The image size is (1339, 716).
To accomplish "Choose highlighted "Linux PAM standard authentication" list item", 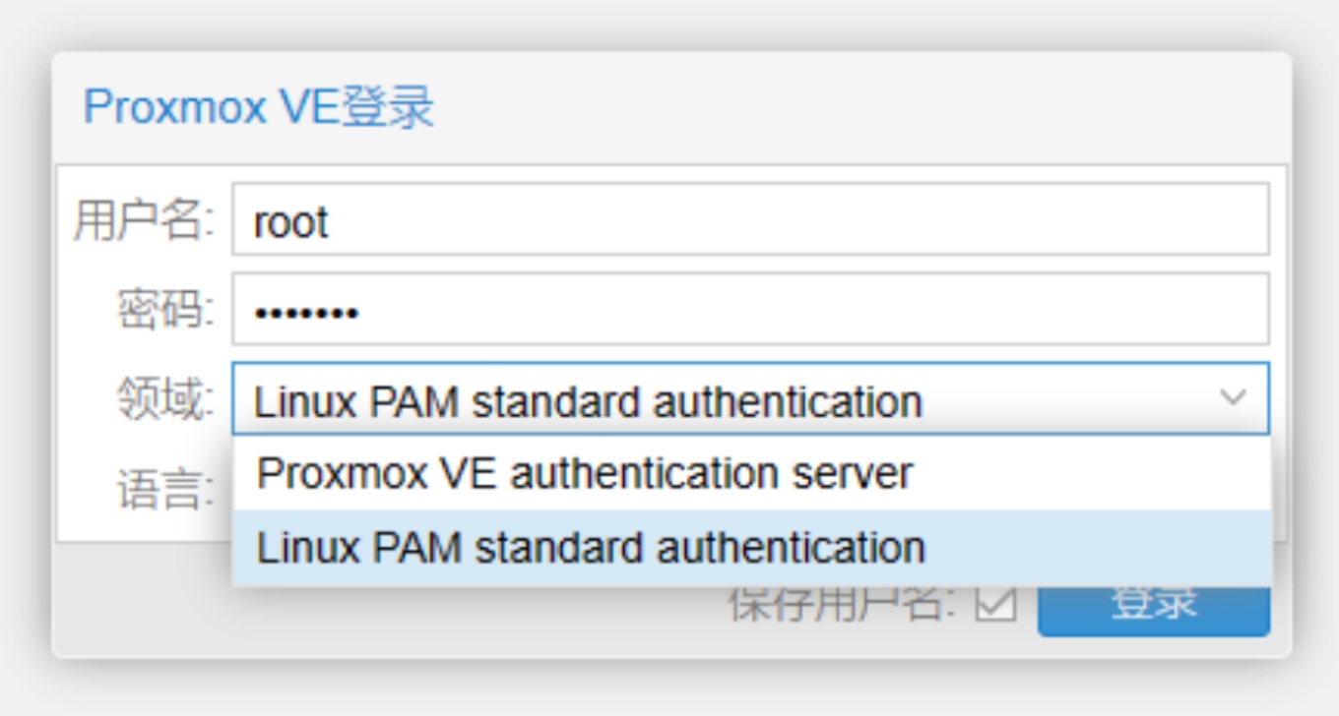I will tap(591, 548).
